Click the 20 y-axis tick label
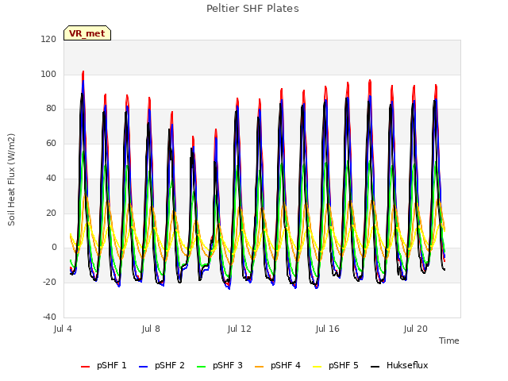Screen dimensions: 508x381 pyautogui.click(x=51, y=214)
